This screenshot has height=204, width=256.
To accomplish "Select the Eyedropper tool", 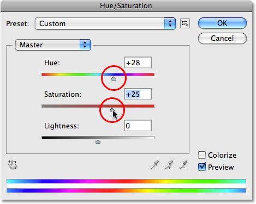I will (x=154, y=165).
